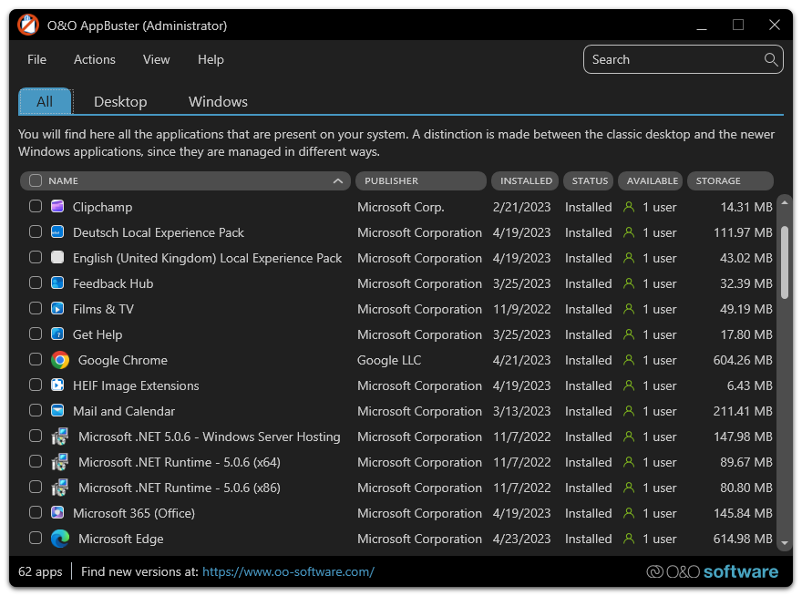
Task: Click the user icon in Get Help row
Action: coord(629,334)
